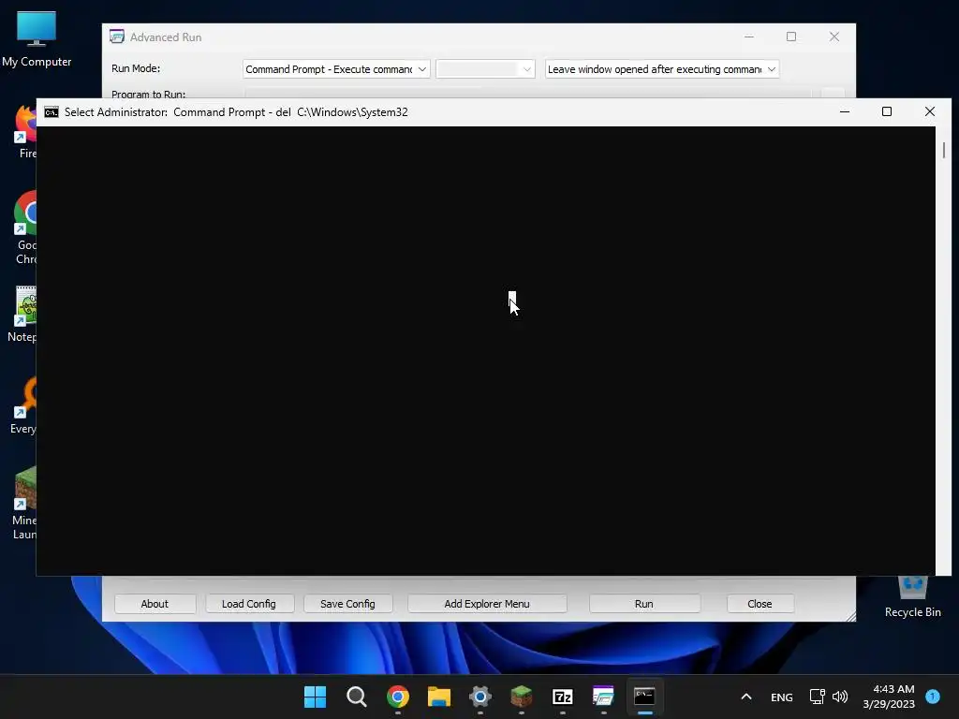Minimize the Command Prompt window

pos(845,112)
